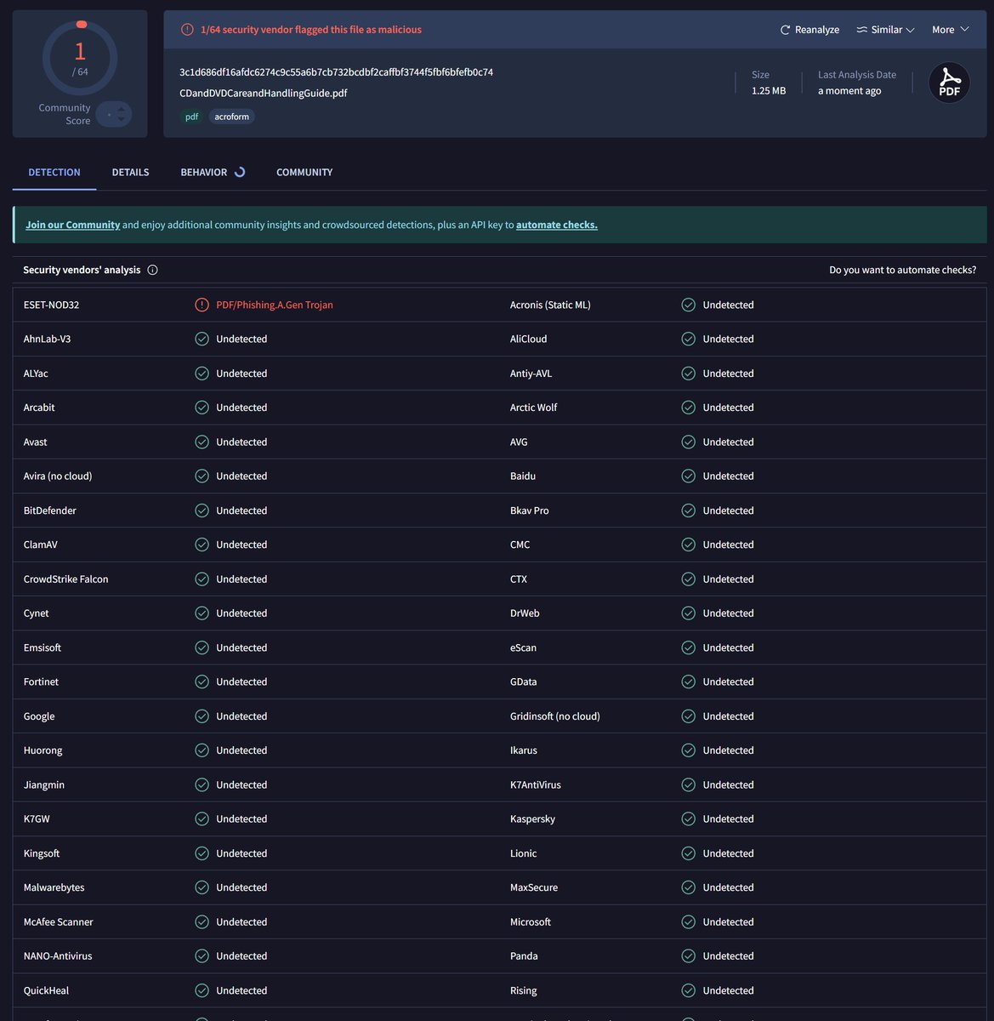
Task: Click the Gridinsoft (no cloud) vendor name
Action: coord(555,716)
